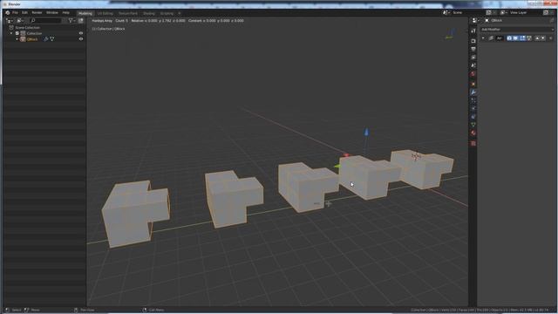Collapse the Collection tree item
This screenshot has height=314, width=558.
[x=11, y=33]
